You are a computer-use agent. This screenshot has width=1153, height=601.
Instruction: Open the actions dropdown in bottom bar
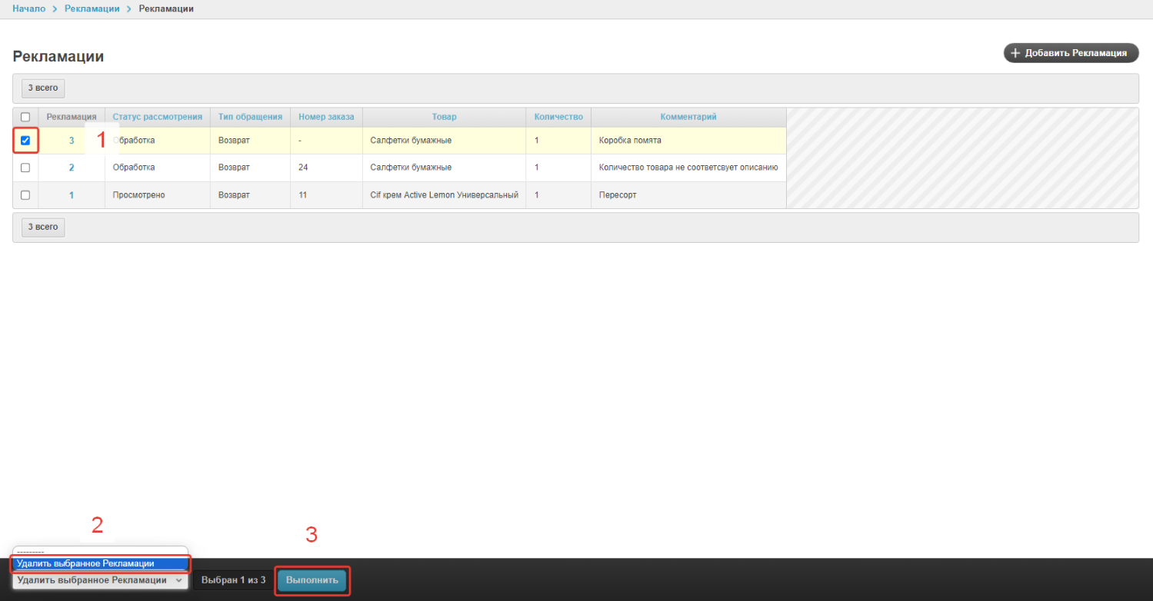tap(100, 580)
